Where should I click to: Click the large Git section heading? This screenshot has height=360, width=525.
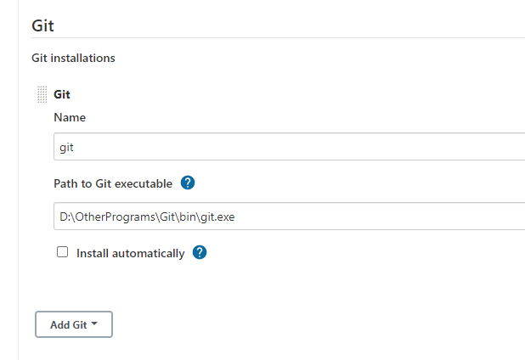(x=42, y=25)
